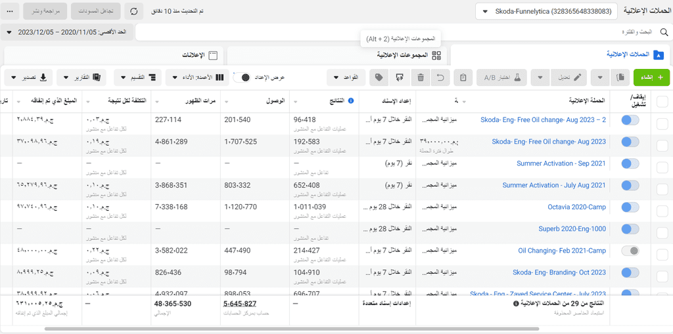The height and width of the screenshot is (334, 673).
Task: Click the total impressions value 48,365,530
Action: tap(173, 304)
